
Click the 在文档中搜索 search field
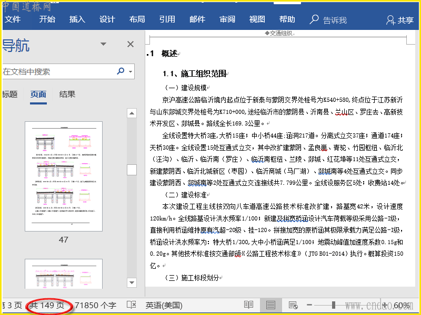point(58,71)
